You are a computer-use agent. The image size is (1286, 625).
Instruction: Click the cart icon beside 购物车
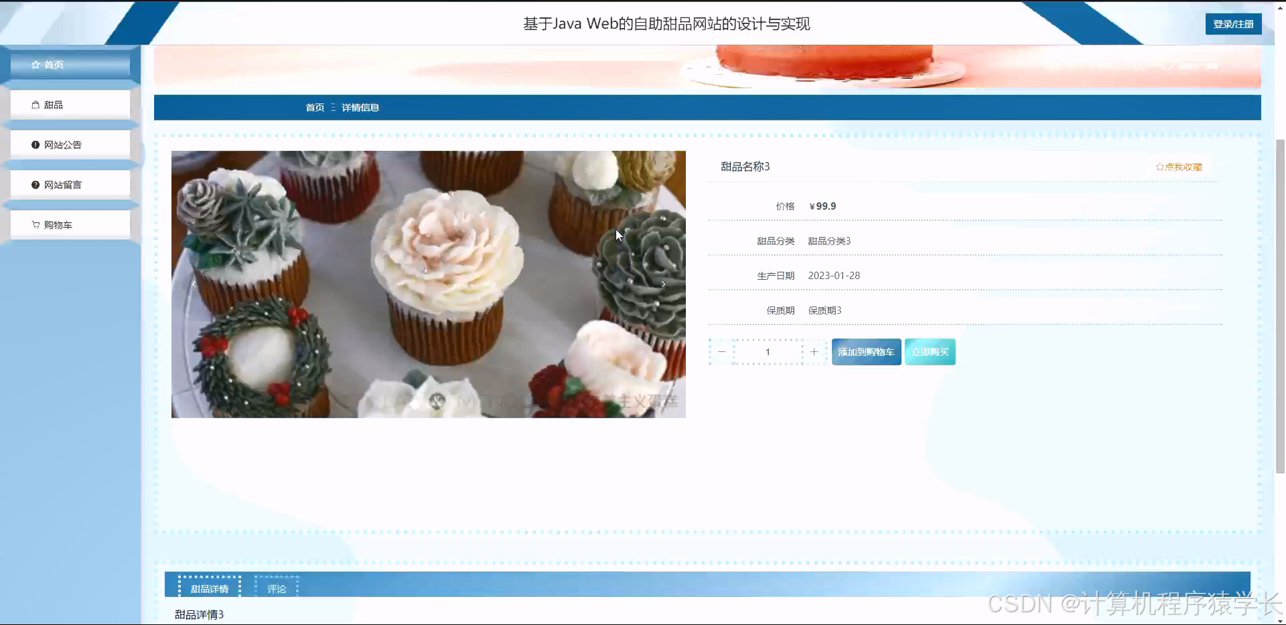pyautogui.click(x=35, y=224)
